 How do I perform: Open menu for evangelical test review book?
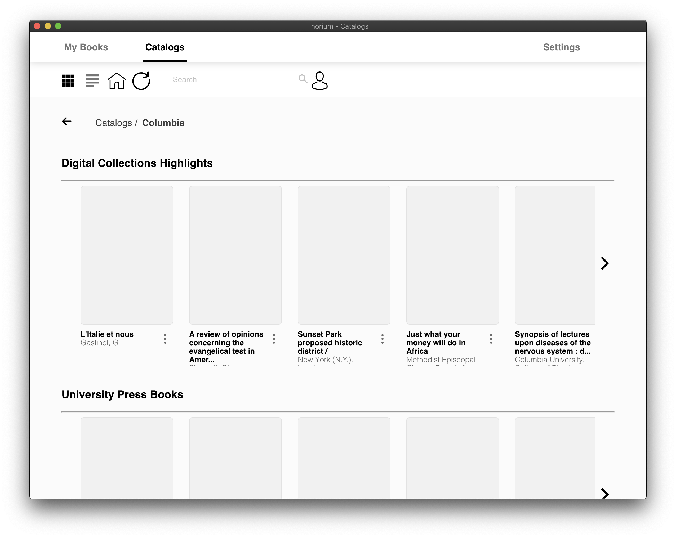(274, 339)
